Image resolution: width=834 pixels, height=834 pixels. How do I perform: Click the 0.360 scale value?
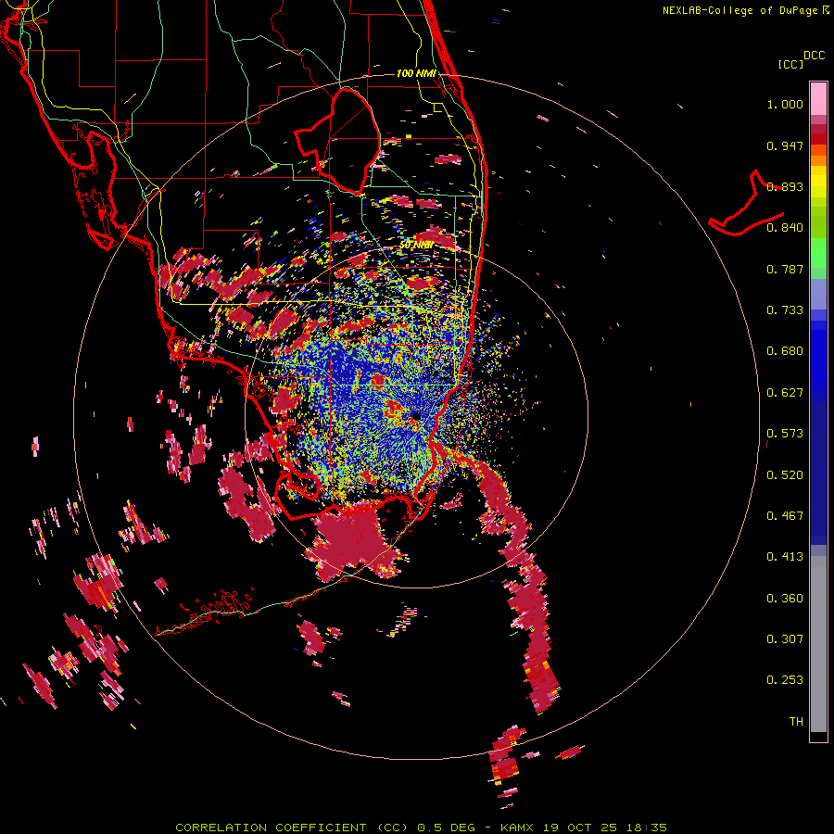785,599
